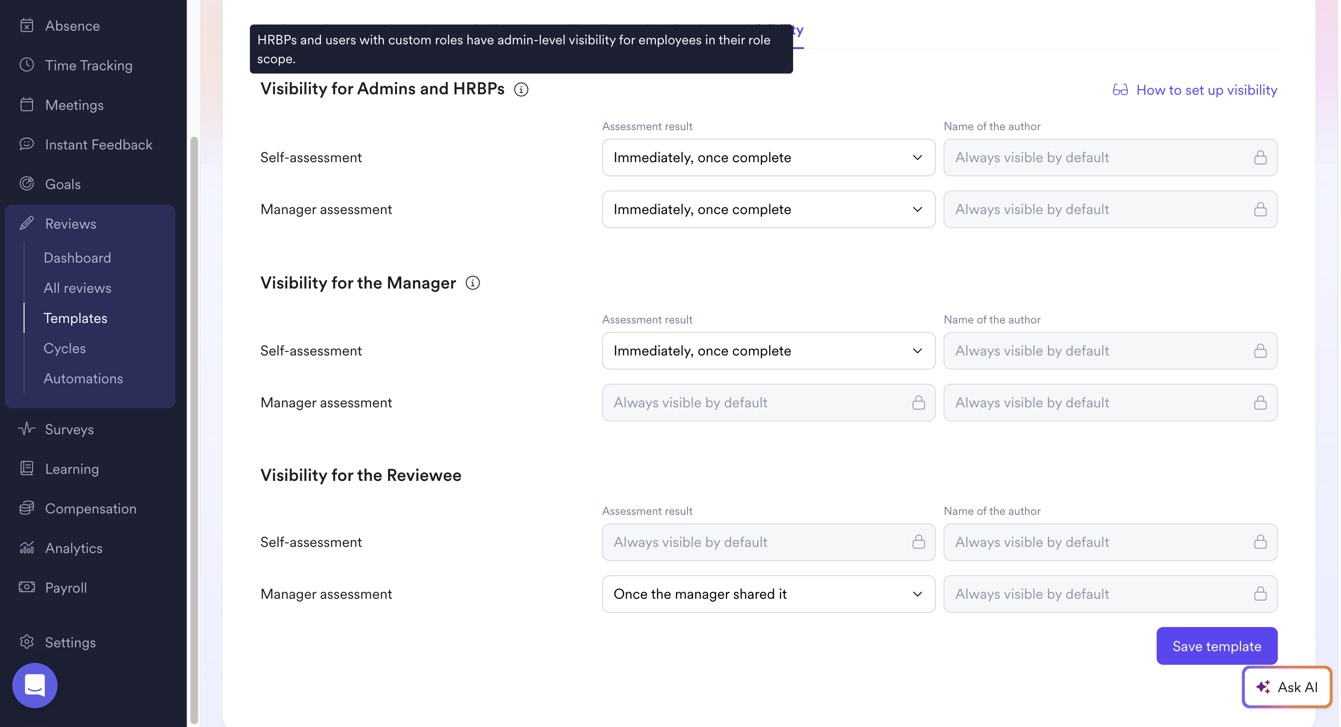Click the Surveys pulse icon in sidebar
This screenshot has height=727, width=1341.
pos(26,429)
